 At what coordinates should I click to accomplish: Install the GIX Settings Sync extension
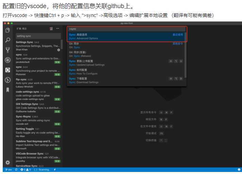[x=57, y=111]
